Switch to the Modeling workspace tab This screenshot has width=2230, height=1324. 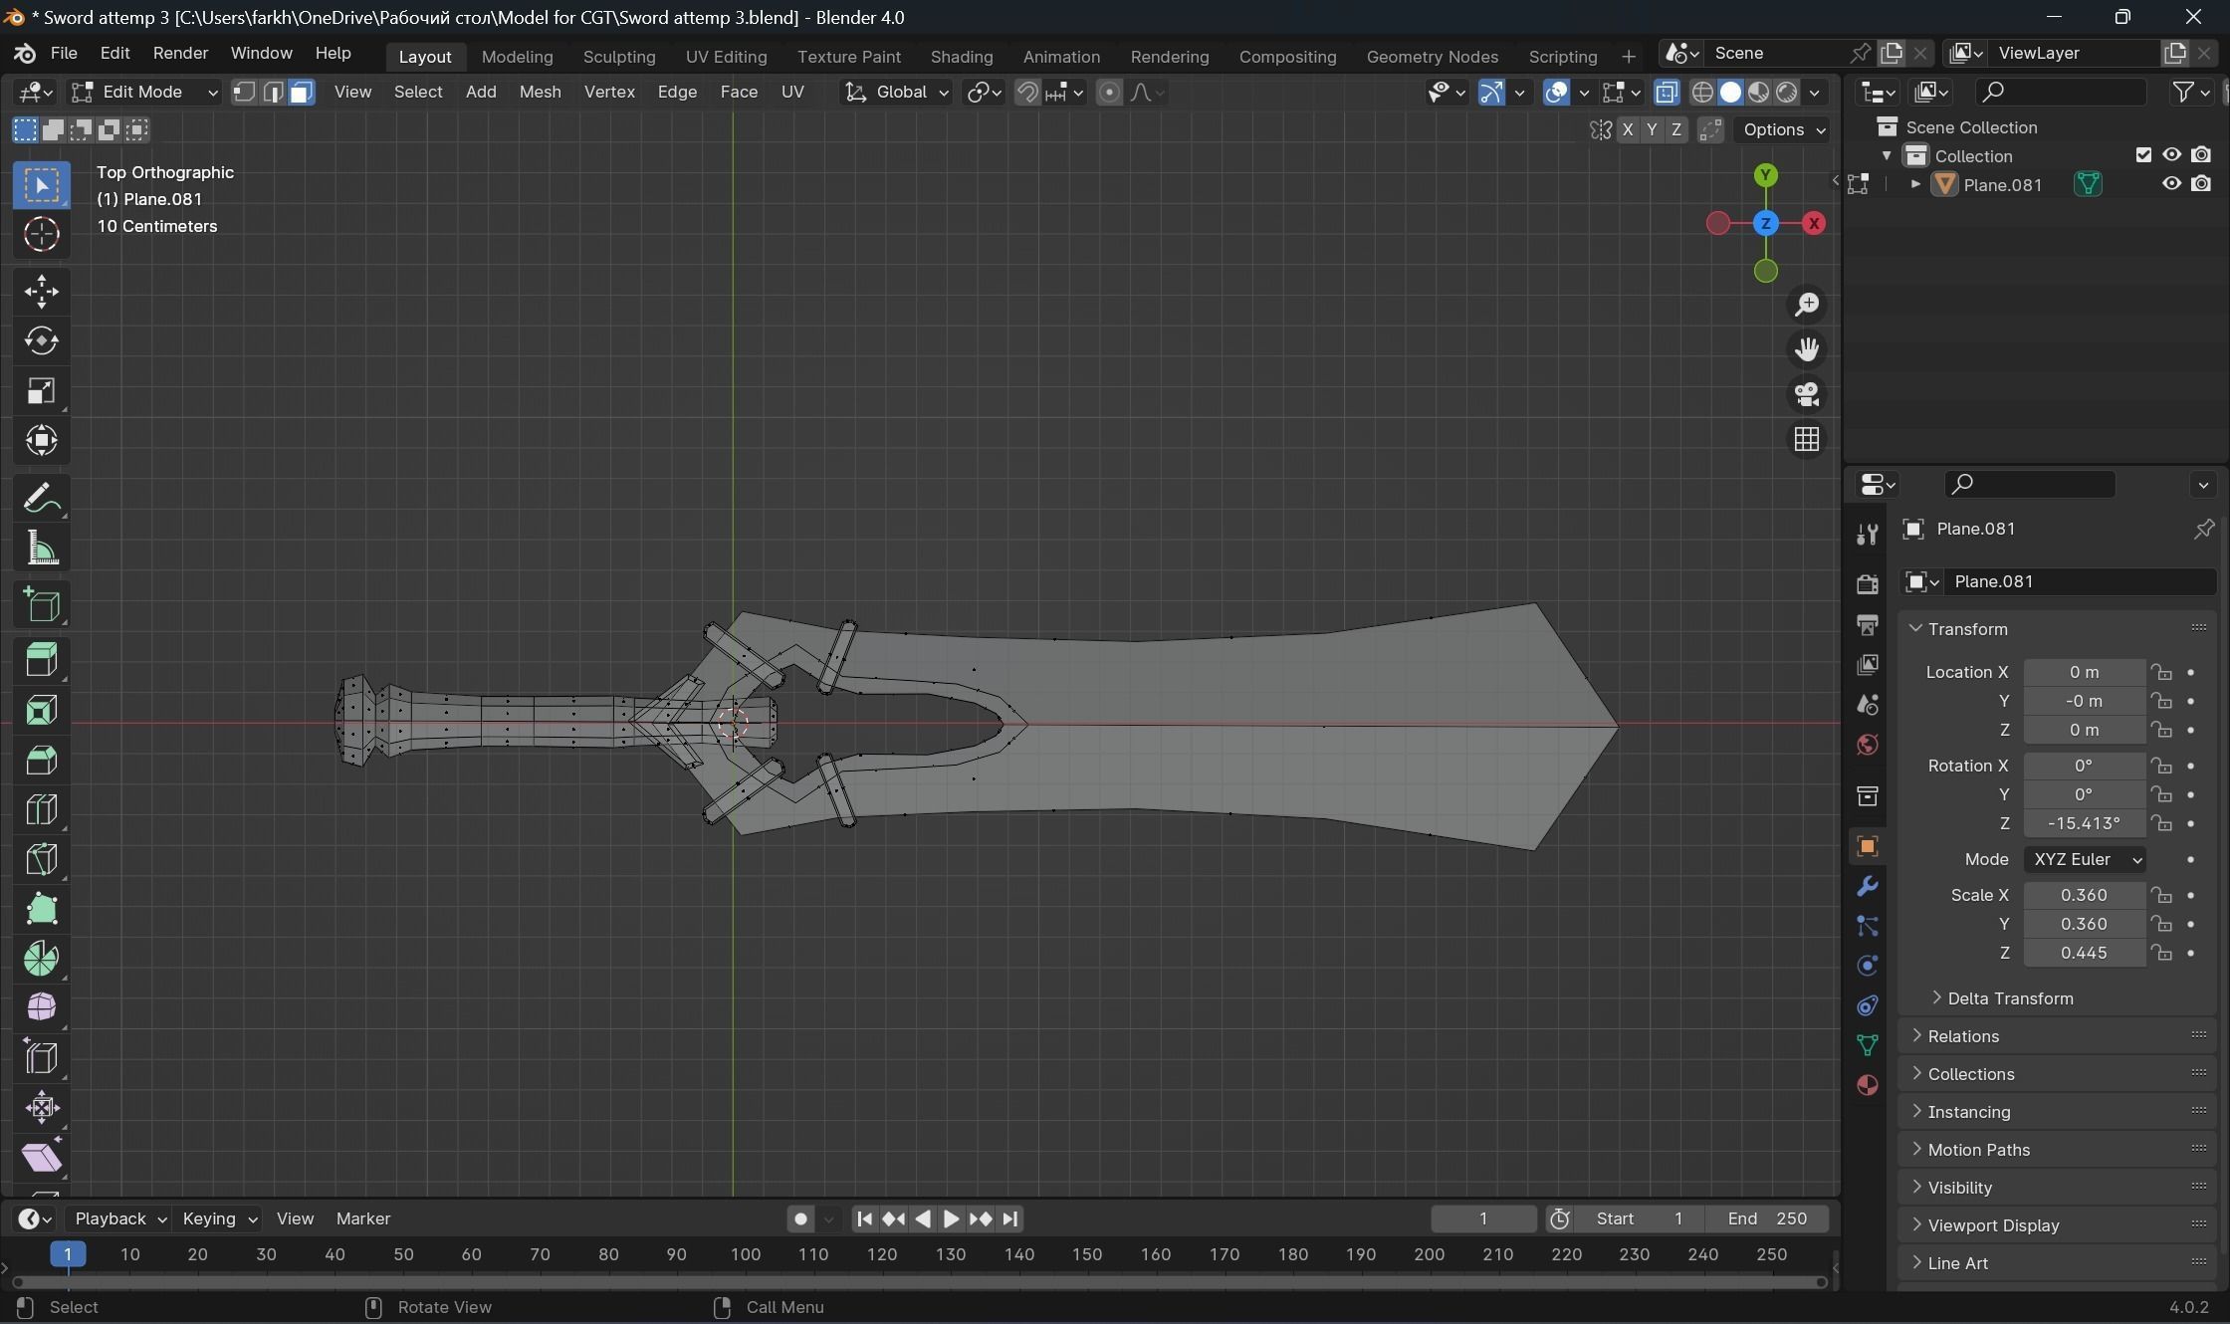click(517, 57)
